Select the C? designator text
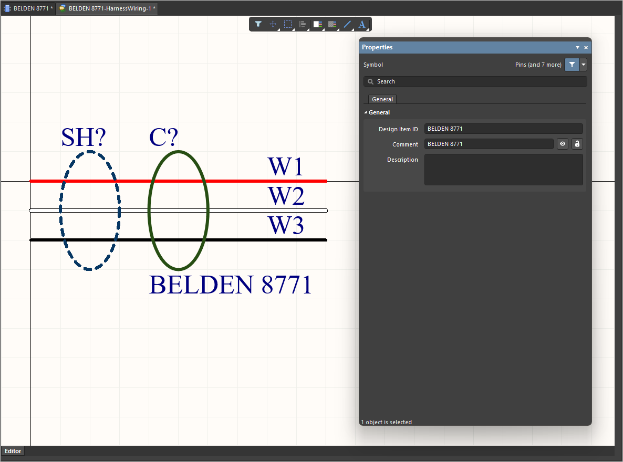This screenshot has height=462, width=623. [164, 138]
